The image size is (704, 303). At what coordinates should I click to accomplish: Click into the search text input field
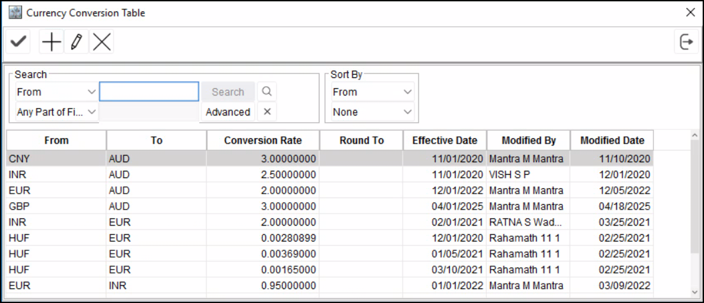point(149,91)
